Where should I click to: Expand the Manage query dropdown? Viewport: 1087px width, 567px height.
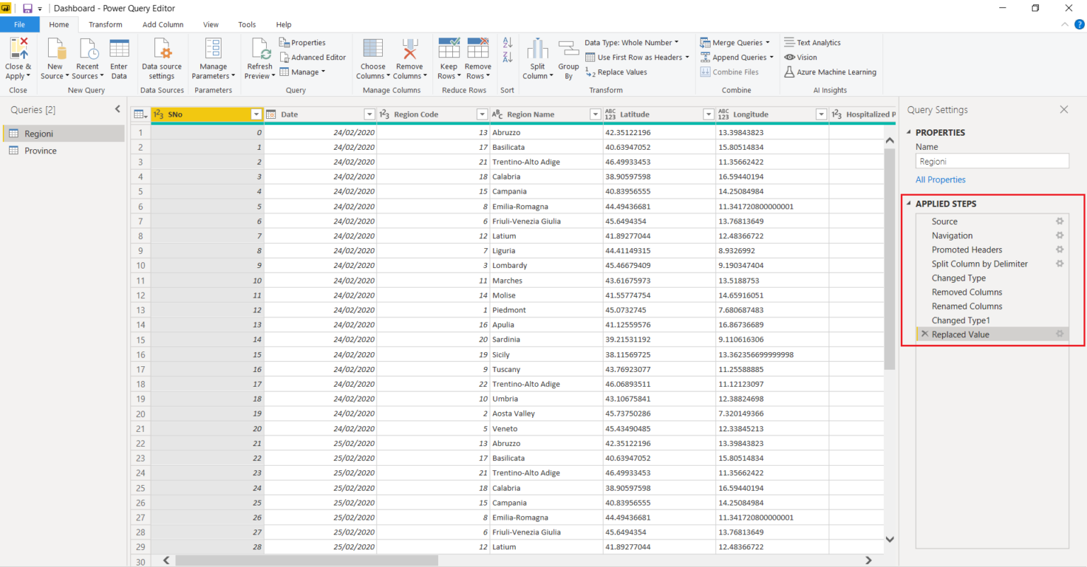323,72
